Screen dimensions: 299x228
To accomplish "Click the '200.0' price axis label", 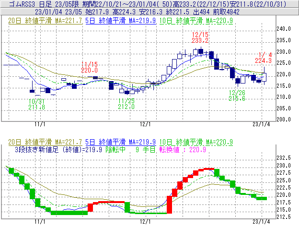I will pos(284,120).
